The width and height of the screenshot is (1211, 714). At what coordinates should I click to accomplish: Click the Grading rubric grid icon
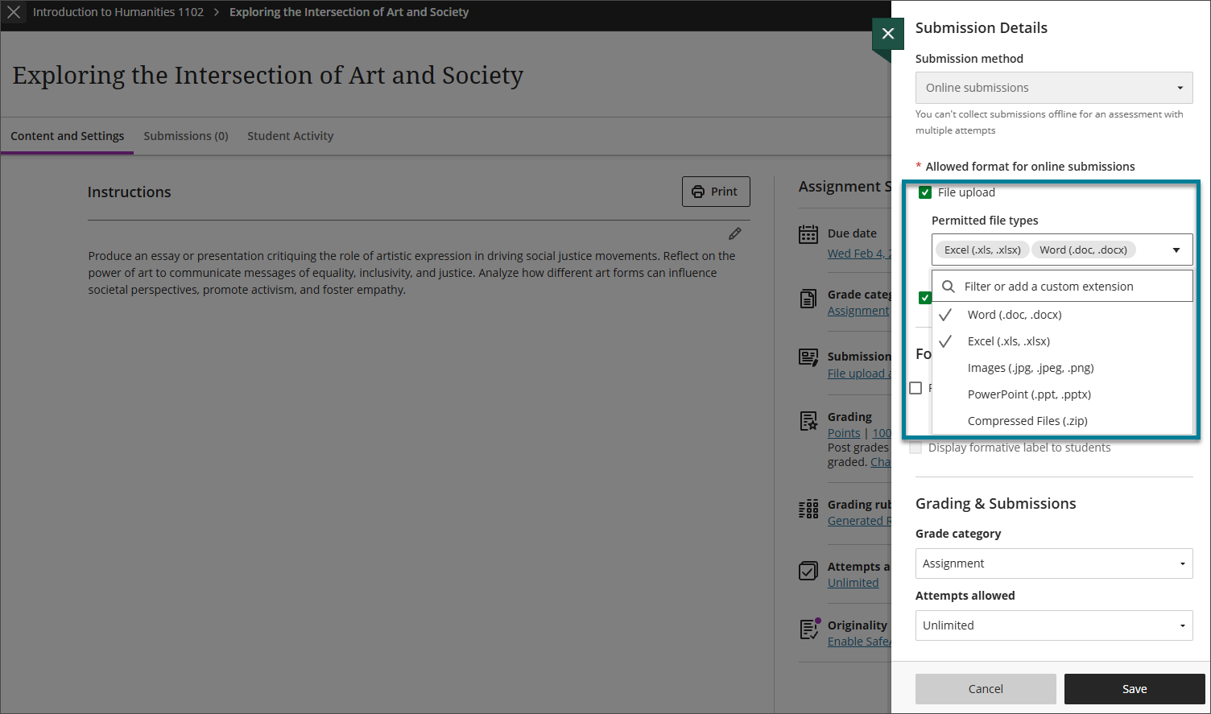(808, 509)
